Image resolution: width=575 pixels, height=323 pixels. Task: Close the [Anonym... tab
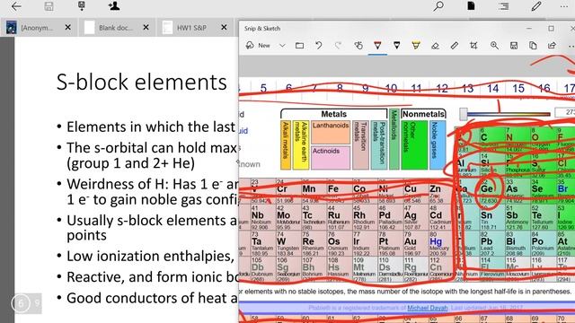68,27
